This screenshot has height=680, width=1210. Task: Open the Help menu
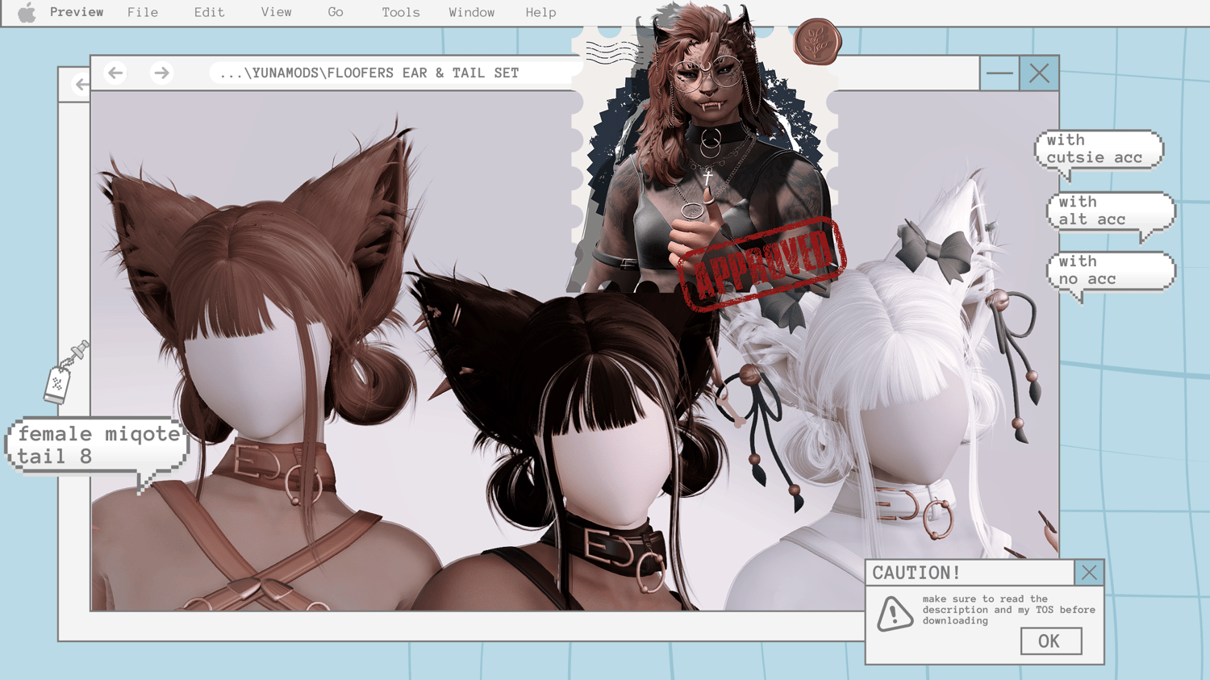point(540,12)
